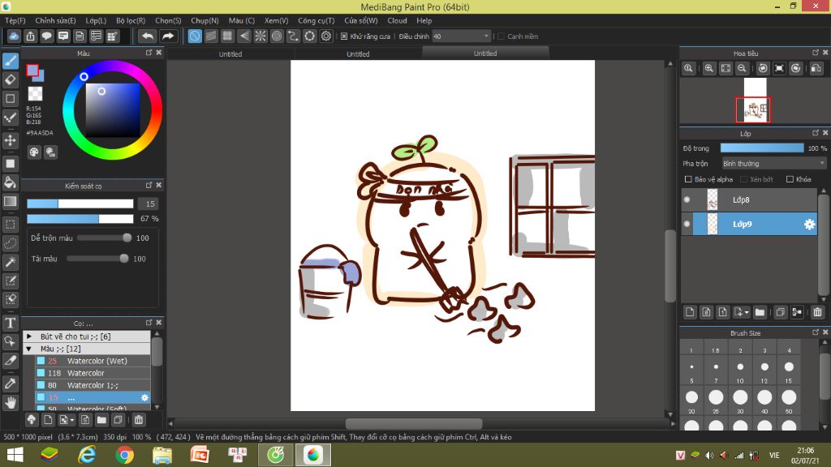
Task: Hide layer Lớp8
Action: point(687,199)
